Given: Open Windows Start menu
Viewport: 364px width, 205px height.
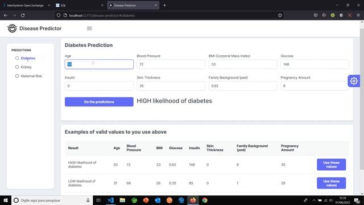Looking at the screenshot, I should pos(6,200).
